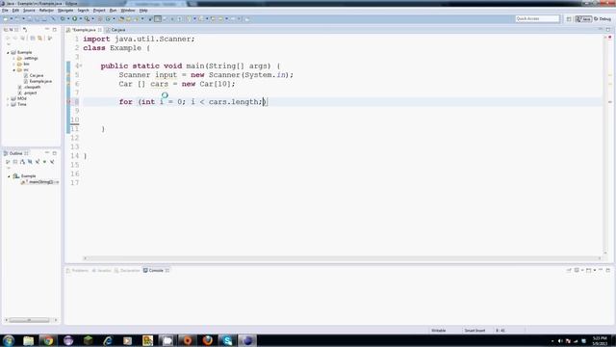Maximize the Outline view
Image resolution: width=616 pixels, height=347 pixels.
pos(55,153)
